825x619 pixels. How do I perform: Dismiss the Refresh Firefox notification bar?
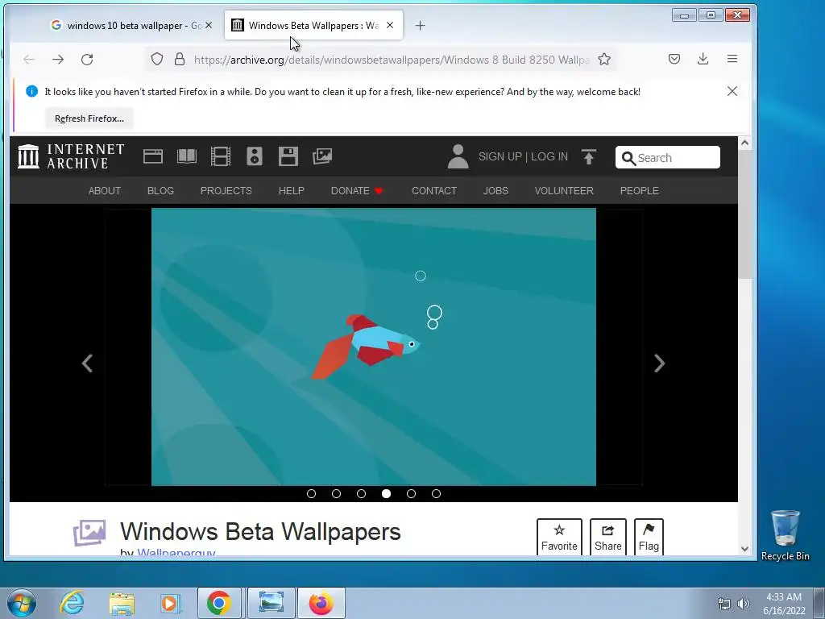pyautogui.click(x=732, y=91)
